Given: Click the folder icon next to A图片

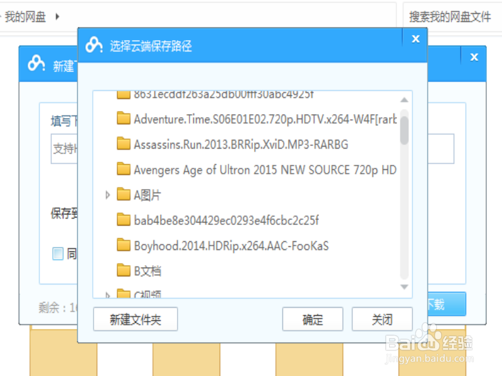Looking at the screenshot, I should pos(124,194).
